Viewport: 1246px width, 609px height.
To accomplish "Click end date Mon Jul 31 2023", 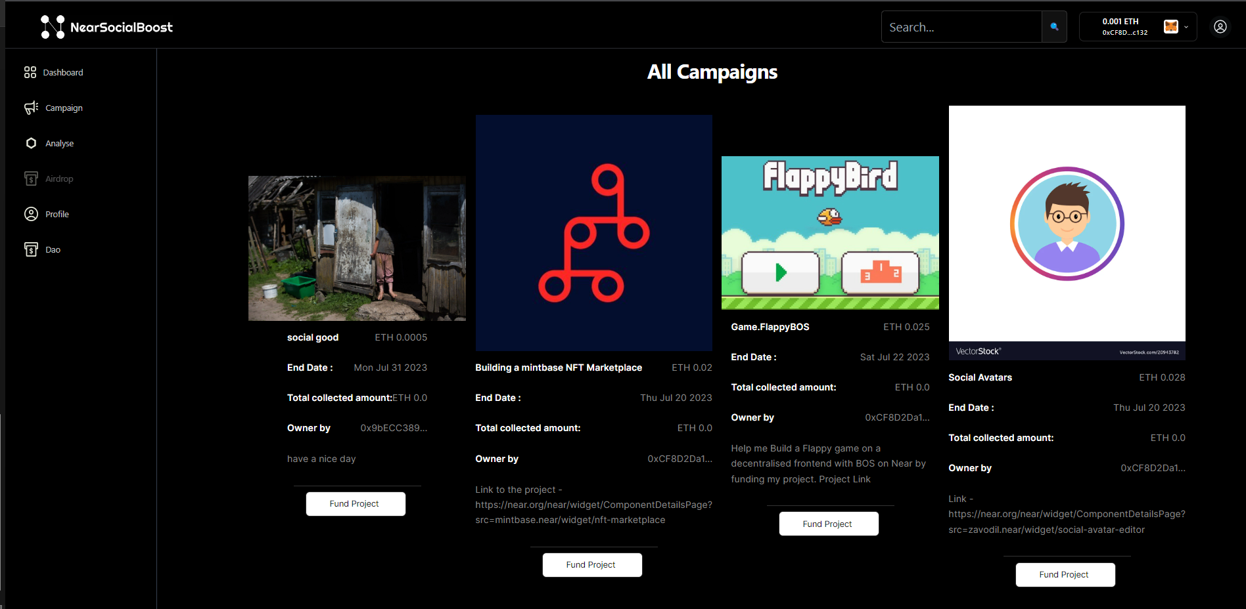I will click(390, 367).
